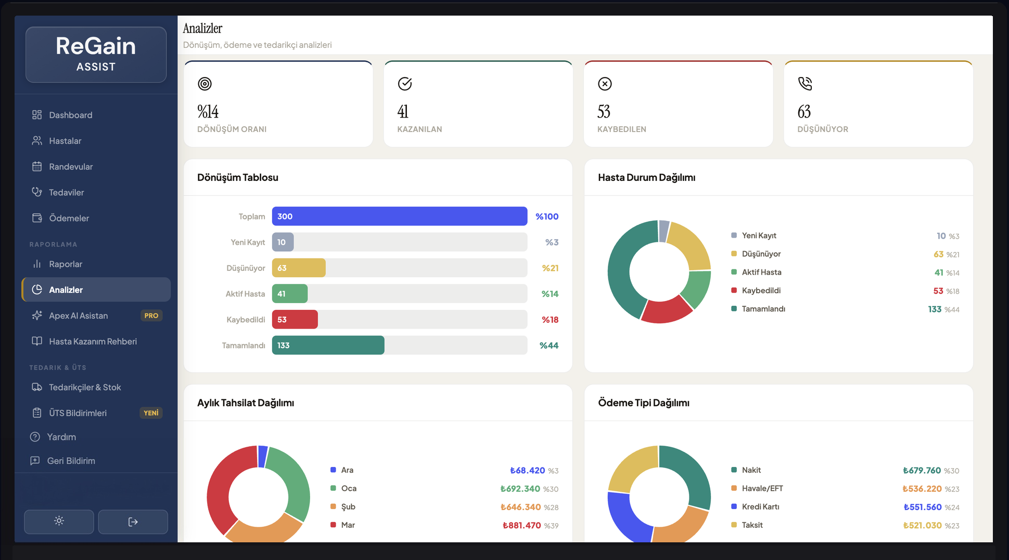Click the Tedarikçiler & Stok truck icon
1009x560 pixels.
[x=37, y=387]
